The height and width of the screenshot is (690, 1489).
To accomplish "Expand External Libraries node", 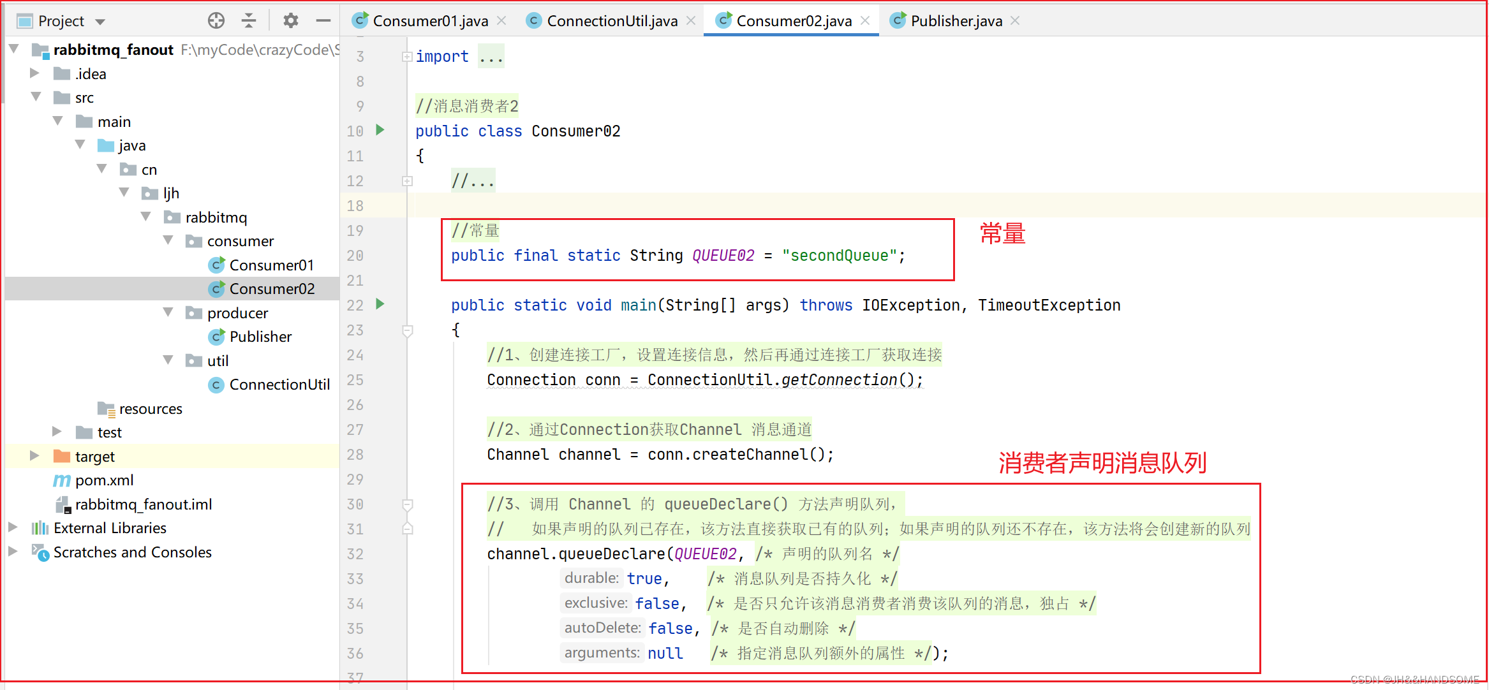I will tap(13, 527).
